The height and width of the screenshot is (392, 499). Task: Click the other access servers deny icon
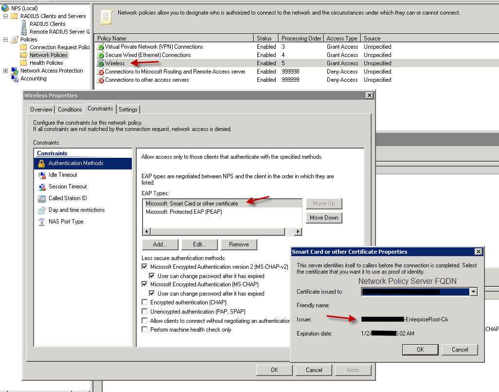101,80
